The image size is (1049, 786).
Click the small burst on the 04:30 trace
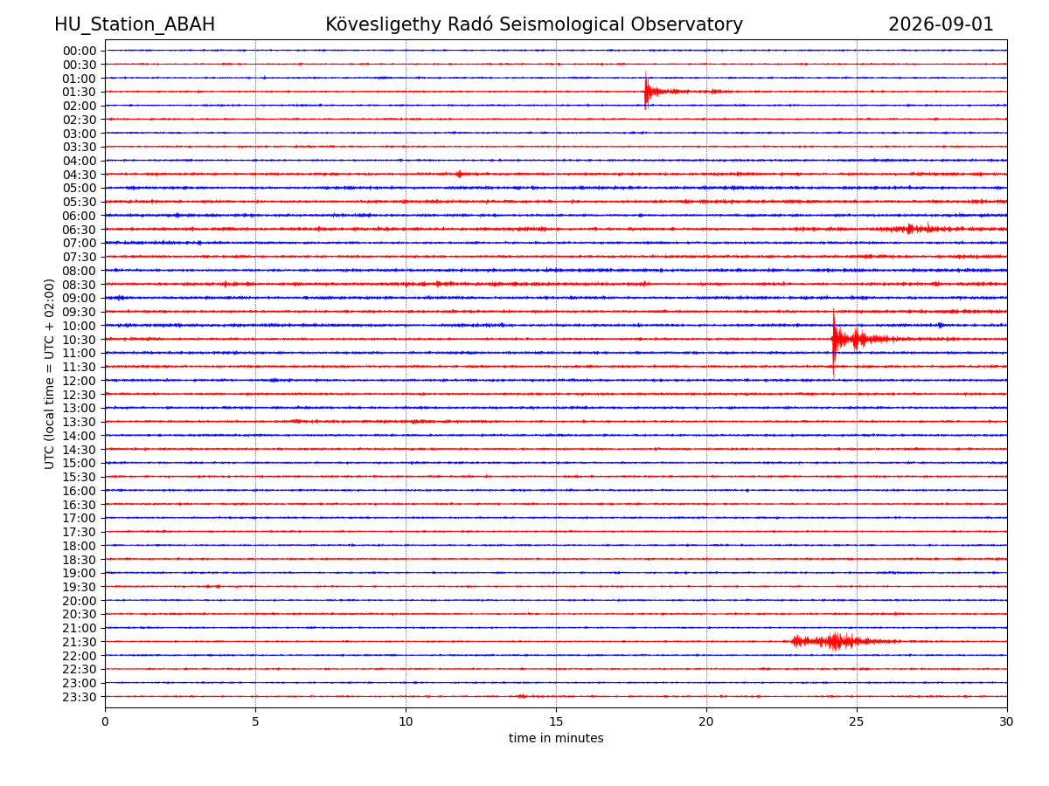(x=460, y=174)
